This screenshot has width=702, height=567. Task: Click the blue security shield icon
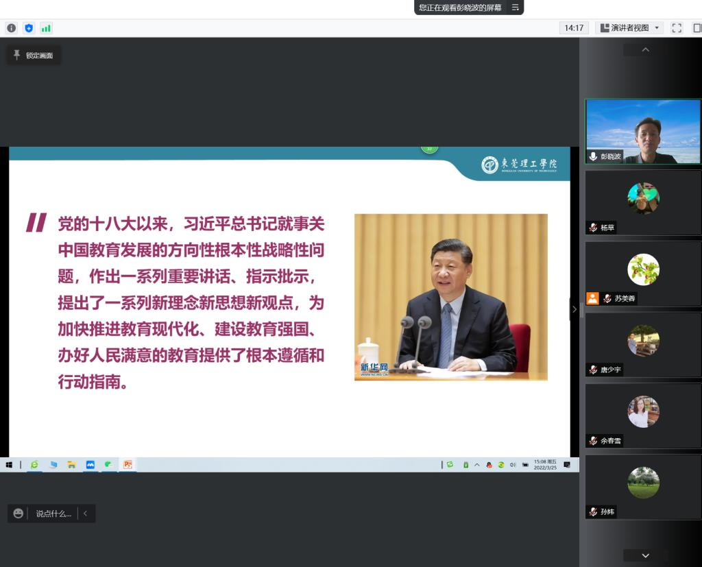[x=28, y=28]
